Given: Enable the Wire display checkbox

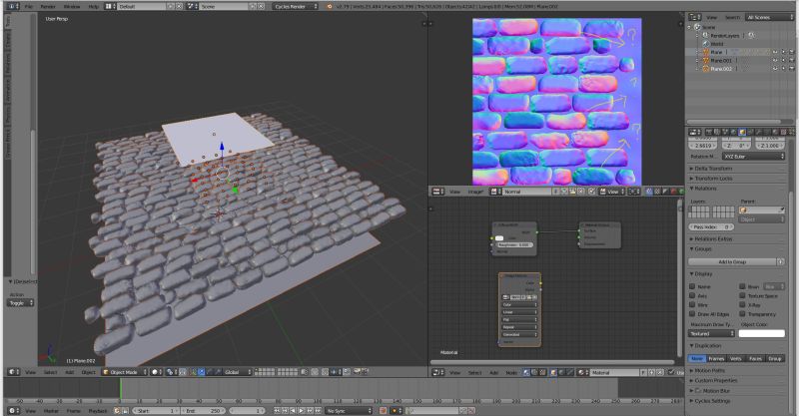Looking at the screenshot, I should coord(692,305).
